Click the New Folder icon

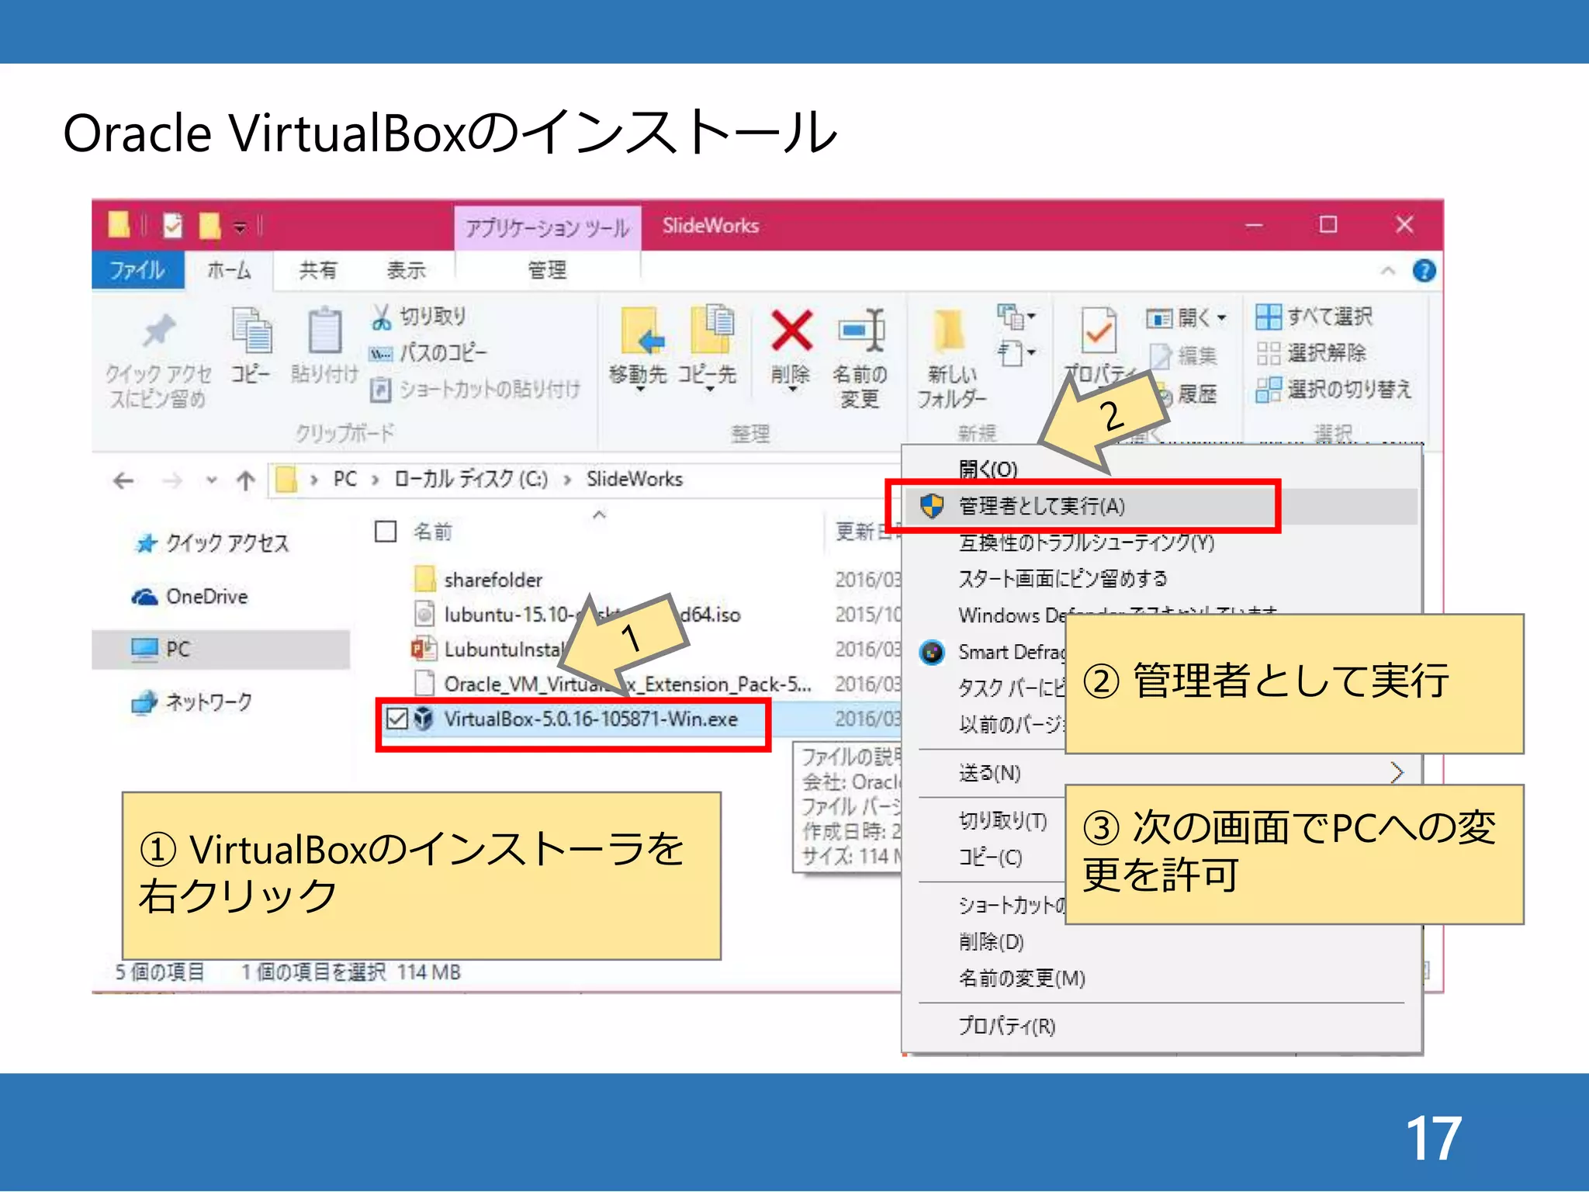point(949,331)
